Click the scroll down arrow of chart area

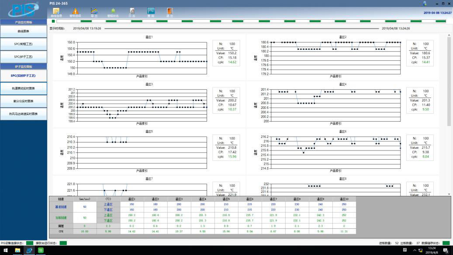coord(449,194)
